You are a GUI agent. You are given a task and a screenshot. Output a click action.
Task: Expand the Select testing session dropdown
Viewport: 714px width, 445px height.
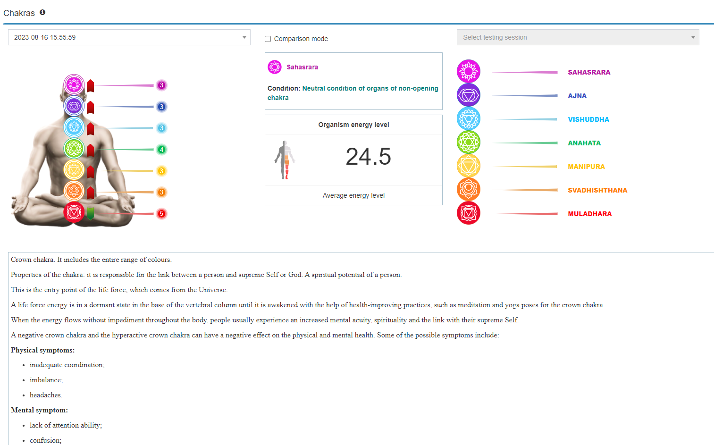pyautogui.click(x=578, y=37)
